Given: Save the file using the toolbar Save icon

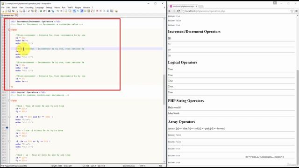Looking at the screenshot, I should click(9, 11).
